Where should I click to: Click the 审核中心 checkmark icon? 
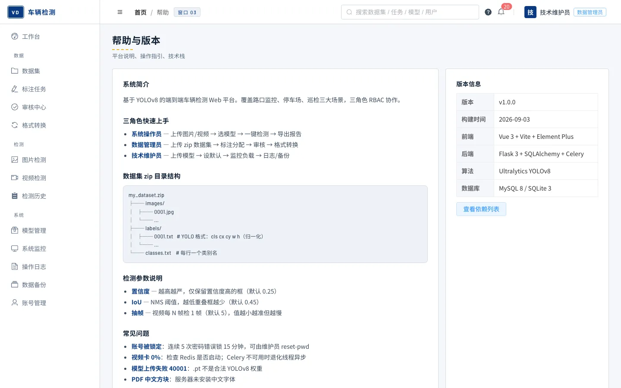15,107
